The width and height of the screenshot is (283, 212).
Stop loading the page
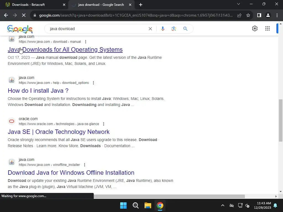[x=24, y=15]
